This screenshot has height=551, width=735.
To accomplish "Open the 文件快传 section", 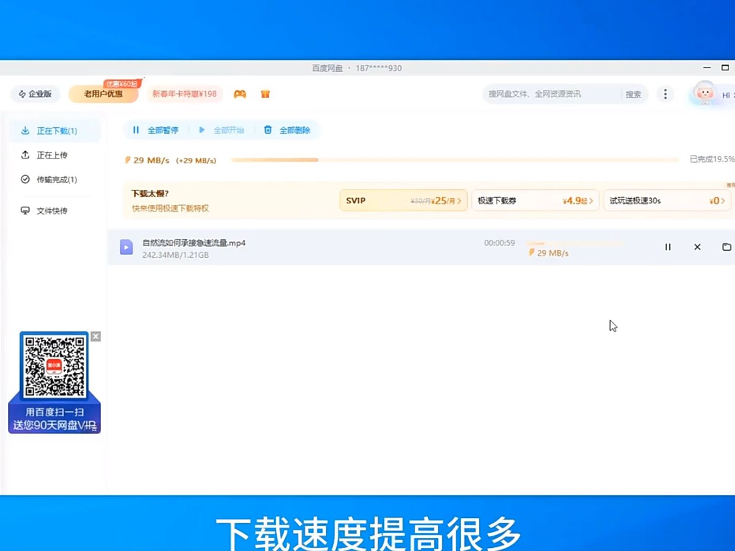I will 52,211.
